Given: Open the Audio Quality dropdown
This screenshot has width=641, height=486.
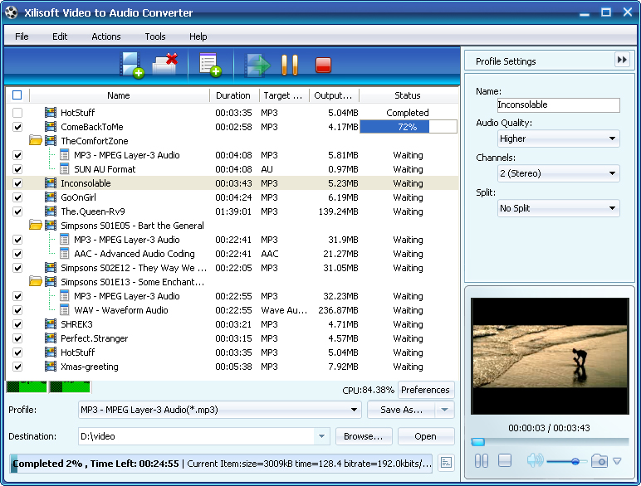Looking at the screenshot, I should pyautogui.click(x=558, y=139).
